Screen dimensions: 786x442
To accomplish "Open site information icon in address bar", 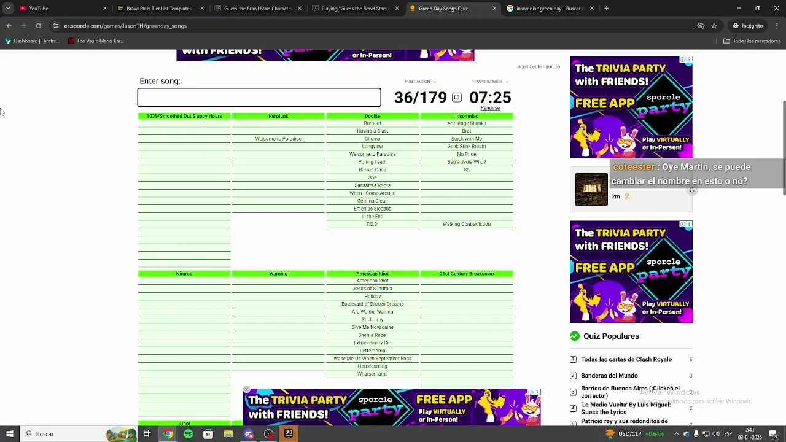I will click(56, 26).
